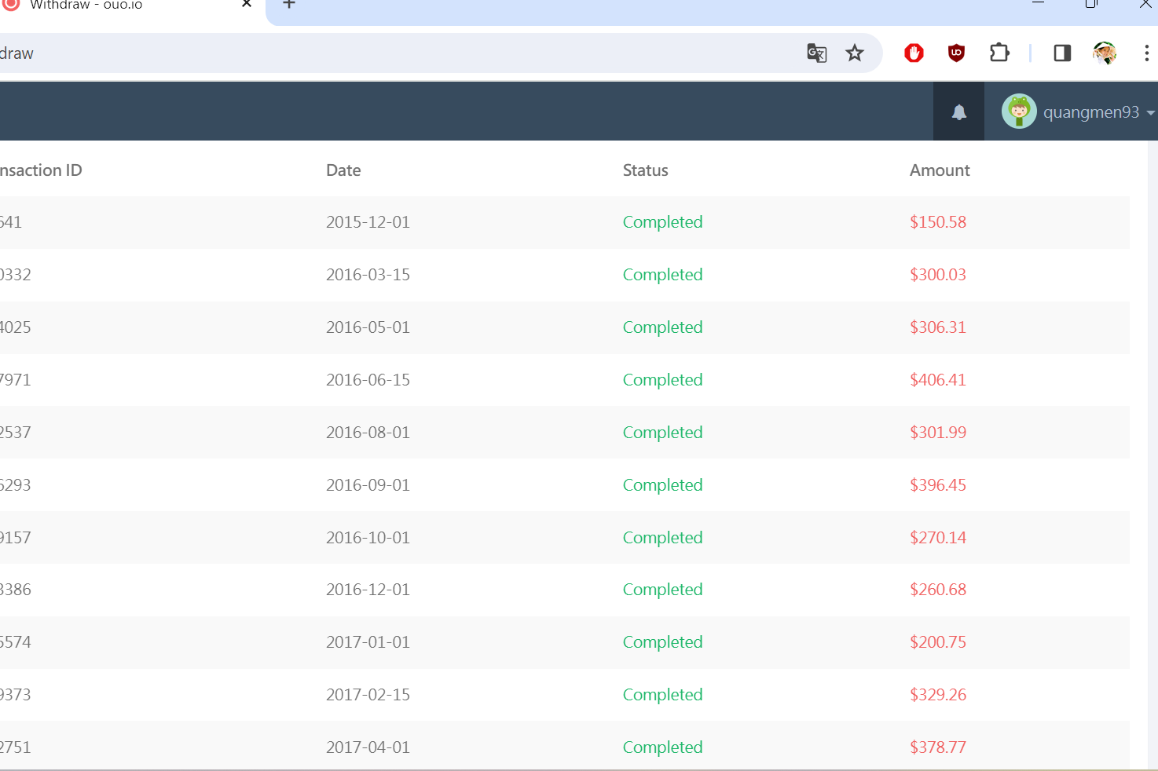Expand the quangmen93 account dropdown arrow
This screenshot has height=771, width=1158.
(1150, 113)
